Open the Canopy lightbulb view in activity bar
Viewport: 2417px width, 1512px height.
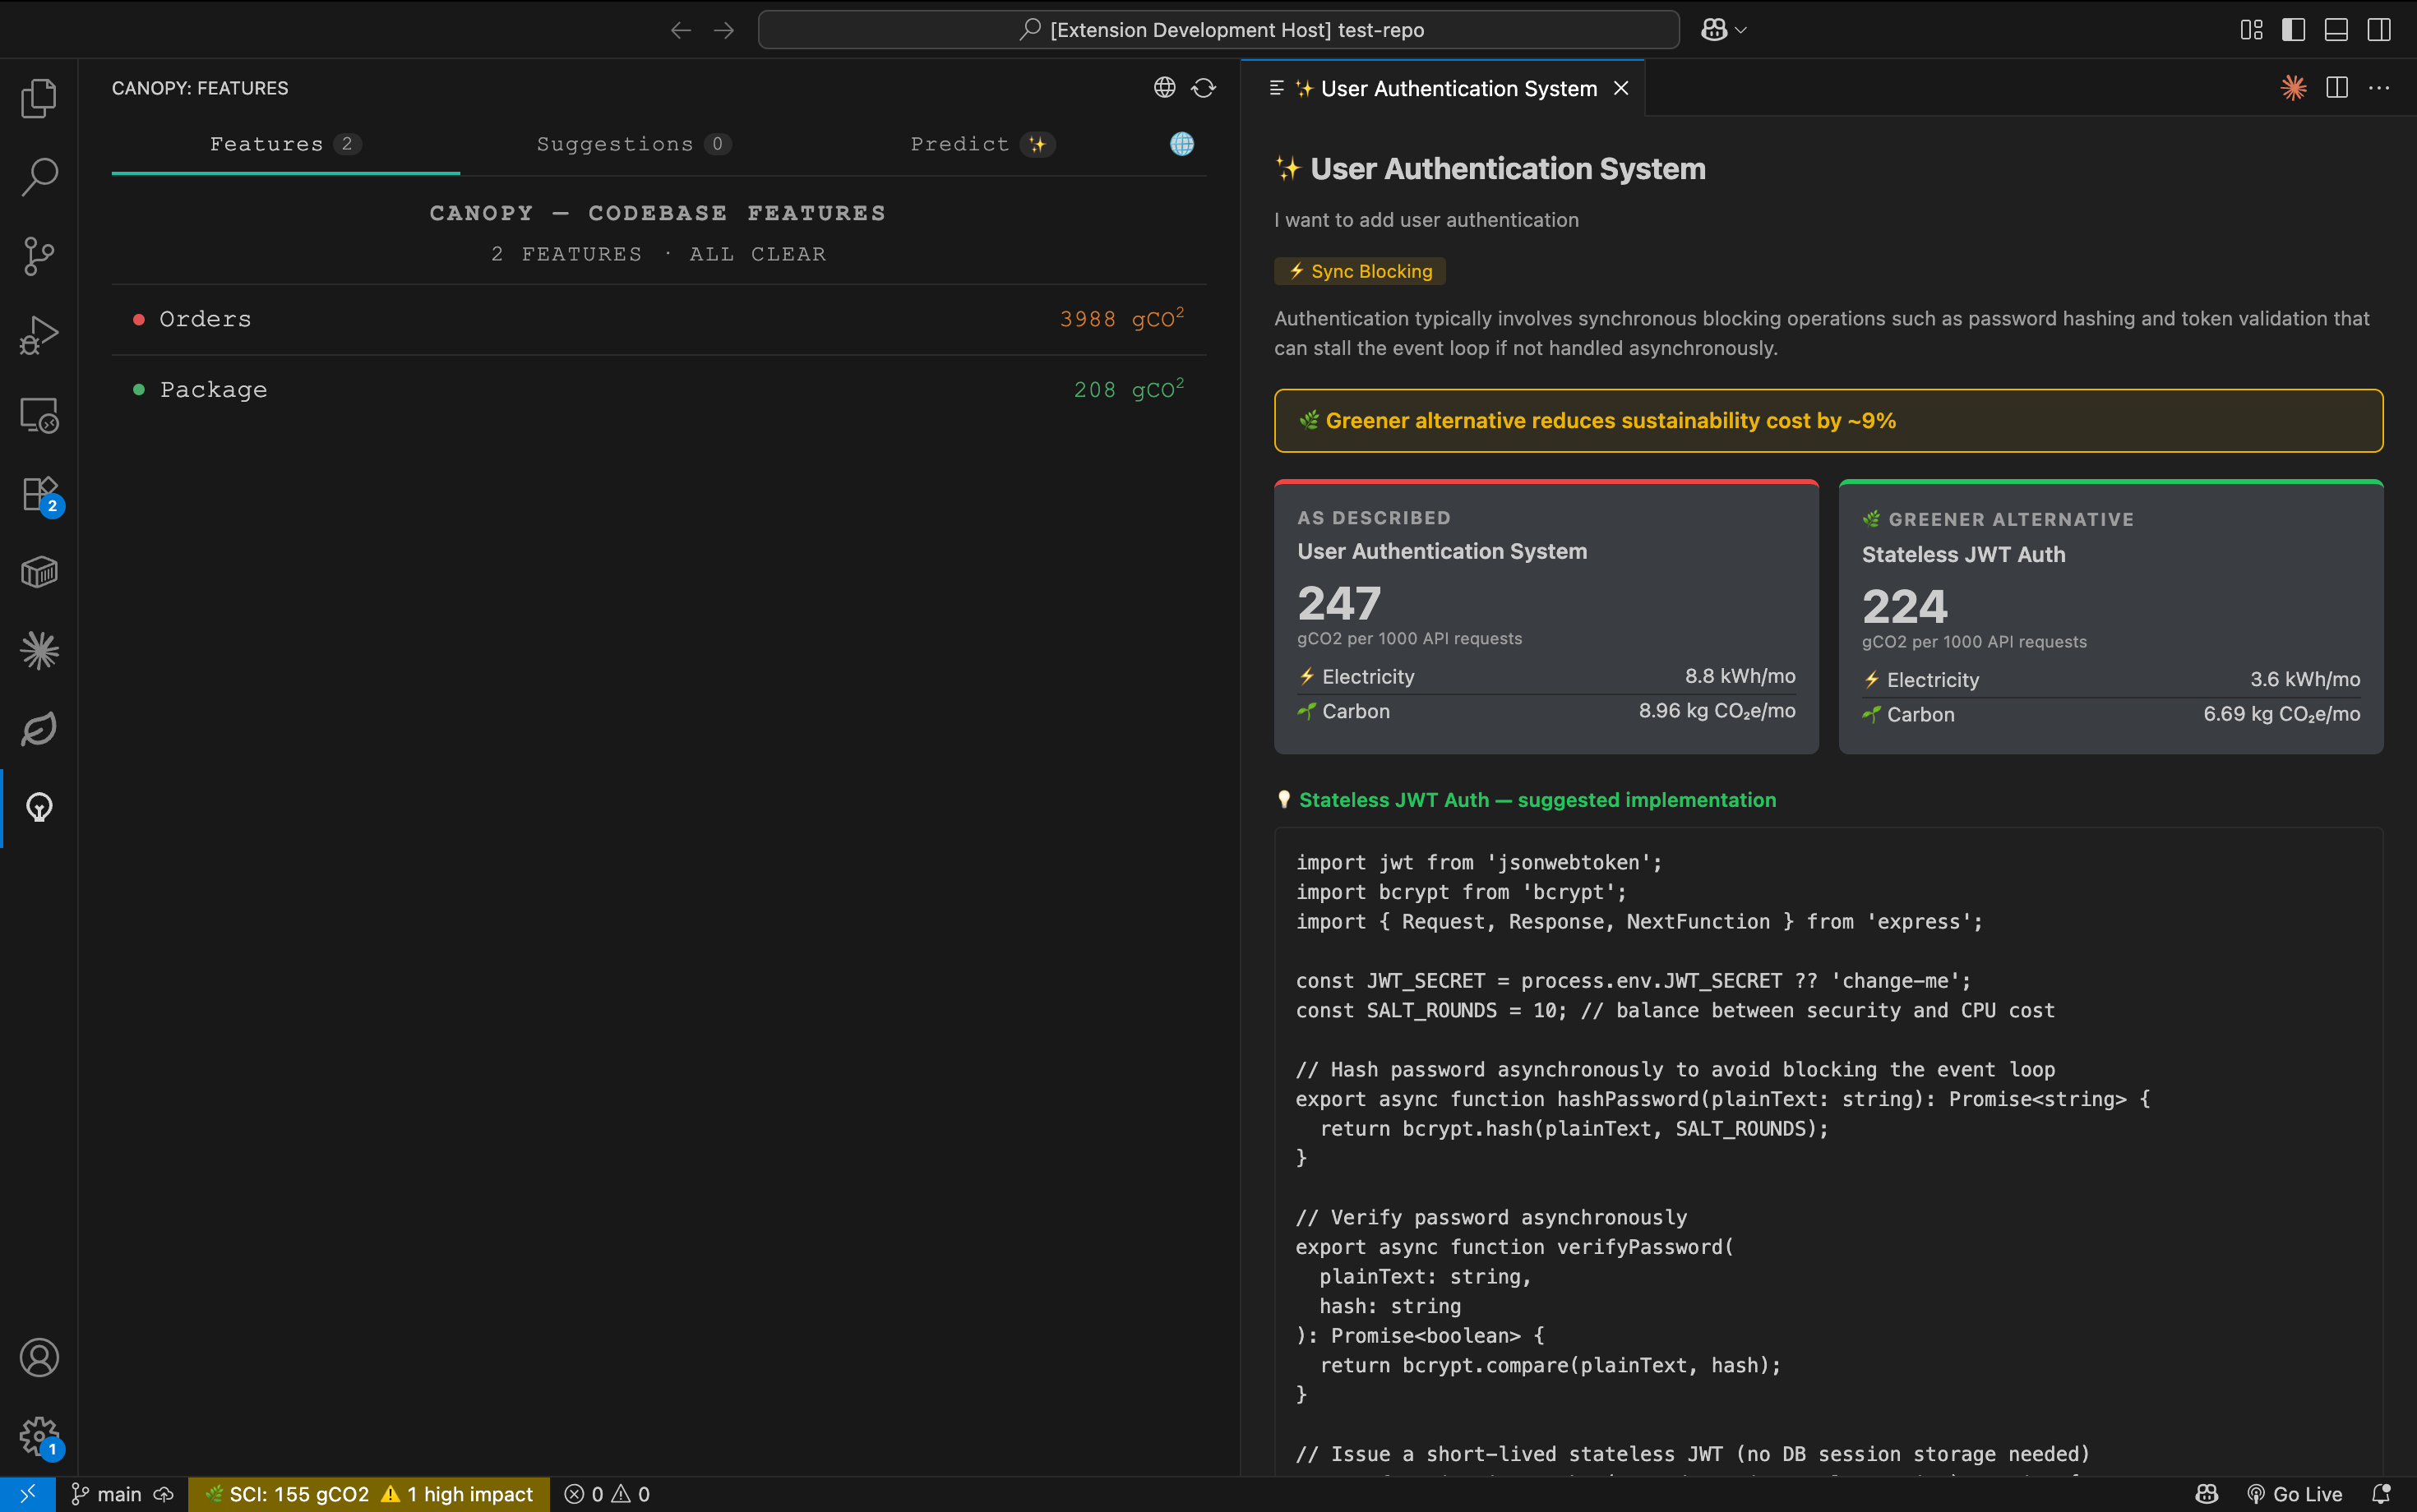pos(39,807)
